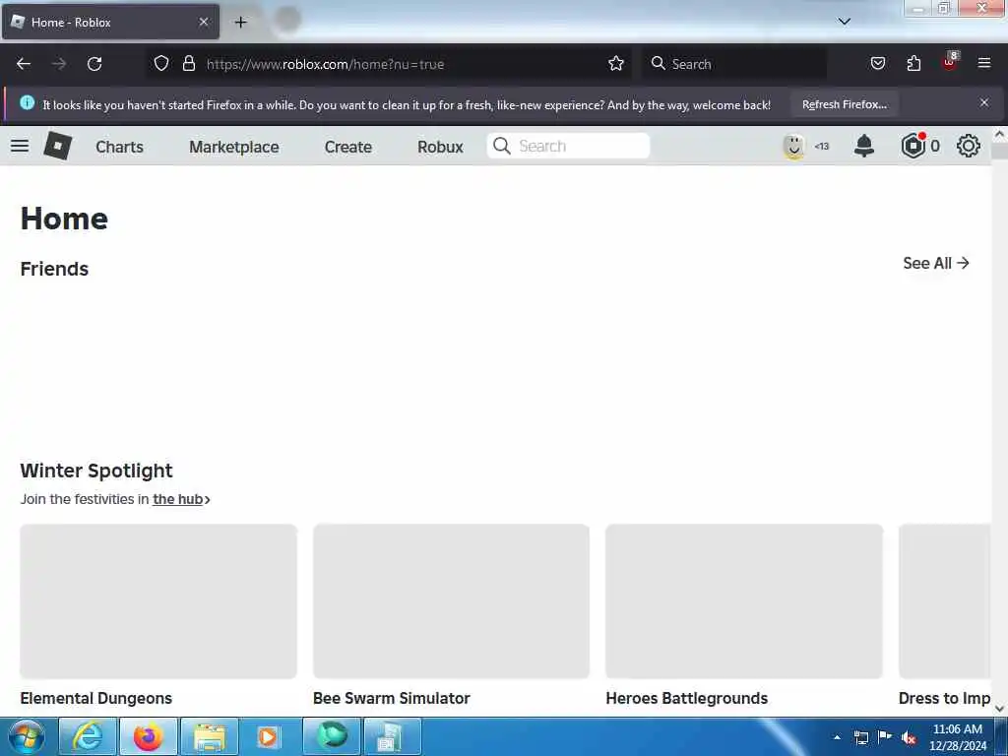
Task: Click the Refresh Firefox button
Action: [x=844, y=104]
